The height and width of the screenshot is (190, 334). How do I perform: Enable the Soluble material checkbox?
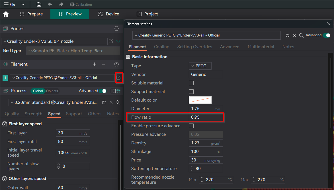click(x=191, y=83)
